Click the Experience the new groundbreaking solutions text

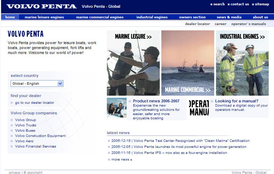[156, 112]
